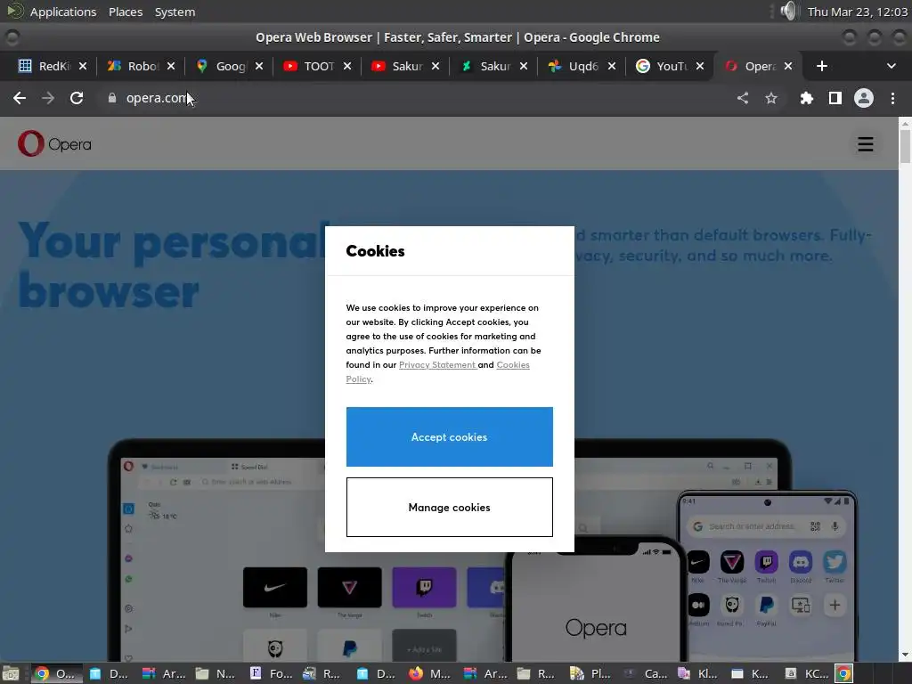Screen dimensions: 912x684
Task: View site info via the padlock icon
Action: click(x=112, y=98)
